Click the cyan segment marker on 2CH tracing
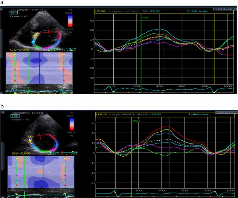Screen dimensions: 238x198 [x=35, y=148]
